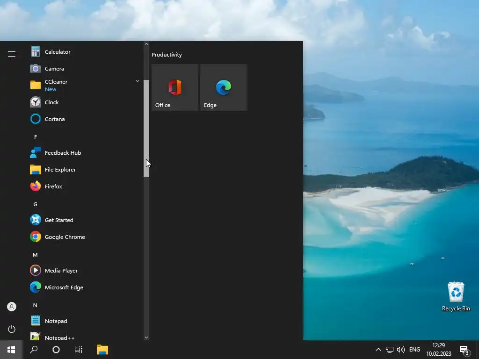The height and width of the screenshot is (359, 479).
Task: Launch the Camera app
Action: [85, 69]
